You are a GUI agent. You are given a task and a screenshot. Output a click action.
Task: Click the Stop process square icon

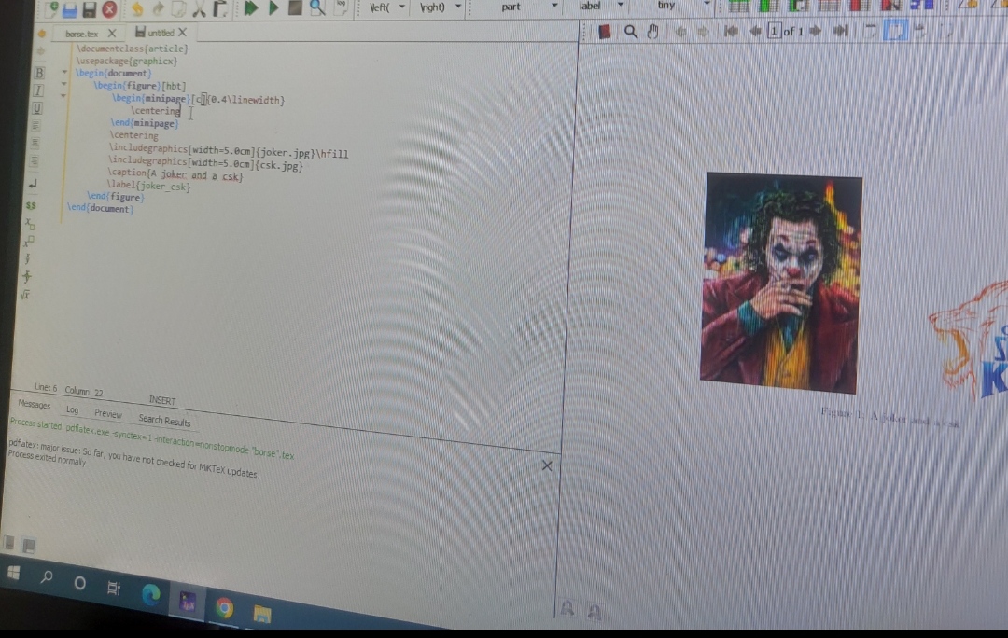pos(294,8)
